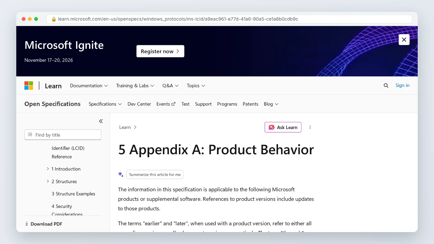Screen dimensions: 434x244
Task: Open the Events external link
Action: tap(166, 104)
